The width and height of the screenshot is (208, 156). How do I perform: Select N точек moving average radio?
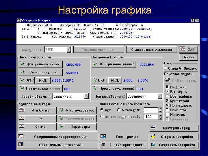point(119,110)
